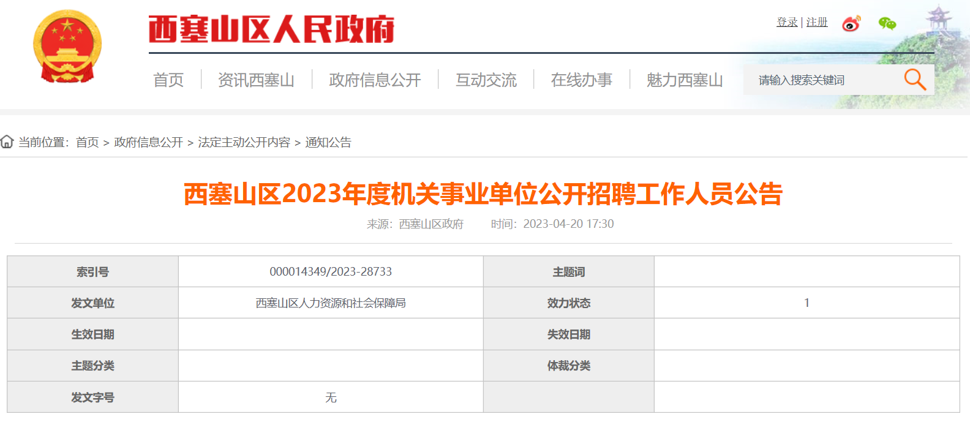Click the 登录 login link
Image resolution: width=970 pixels, height=430 pixels.
[787, 22]
